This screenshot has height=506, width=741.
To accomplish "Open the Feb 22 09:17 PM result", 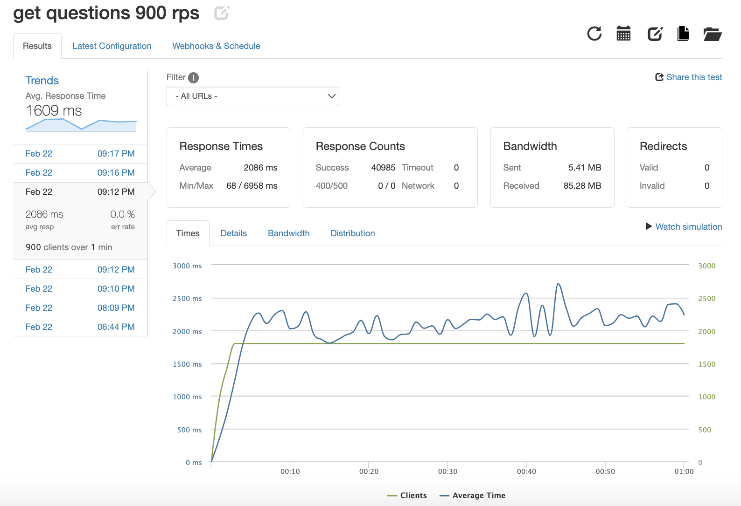I will [80, 154].
